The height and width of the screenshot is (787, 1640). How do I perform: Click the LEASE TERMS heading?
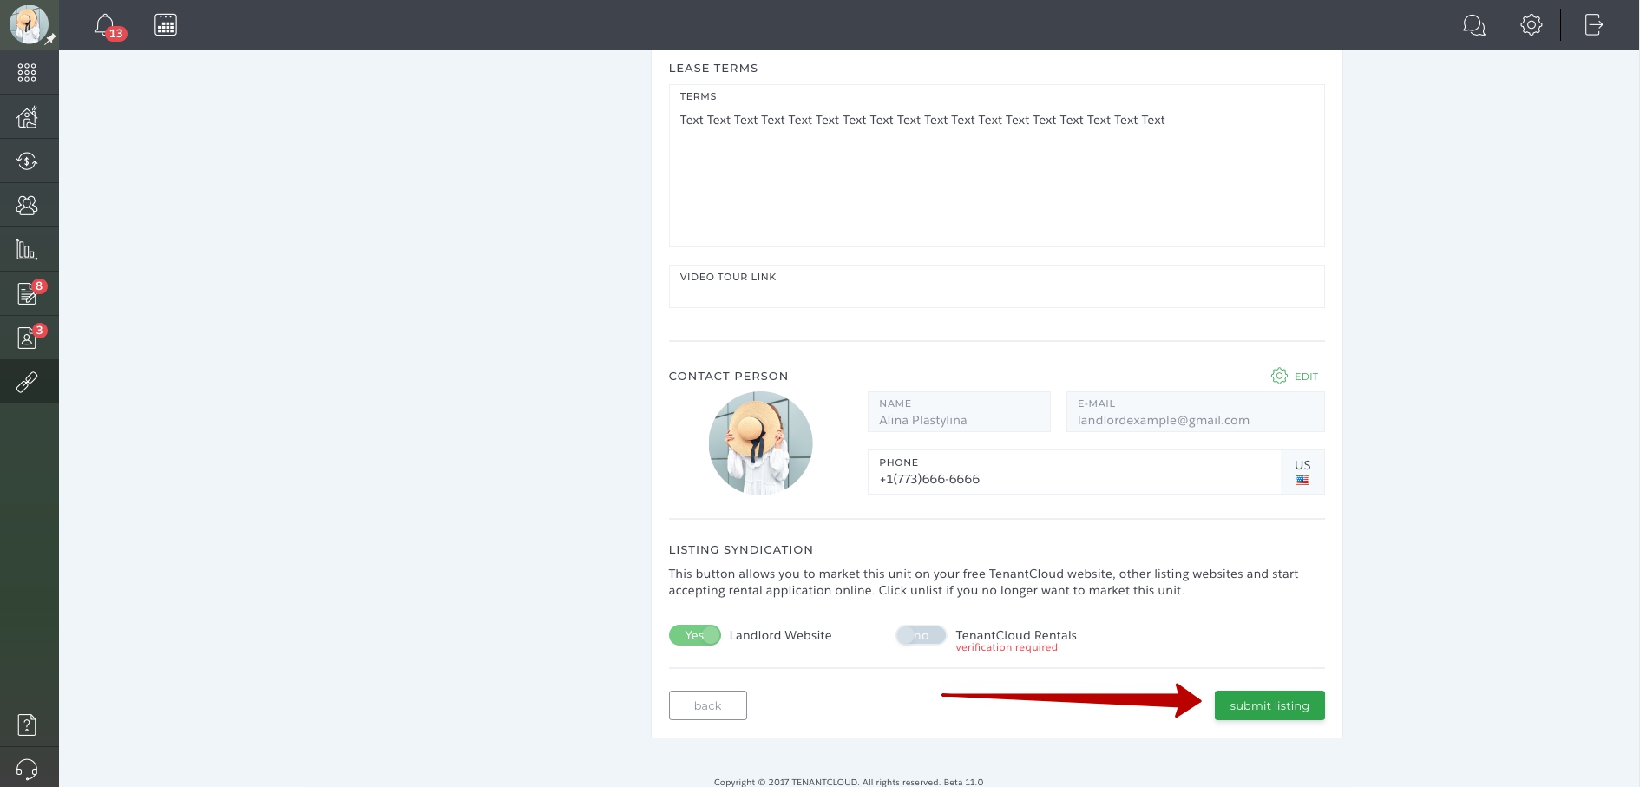[x=713, y=68]
